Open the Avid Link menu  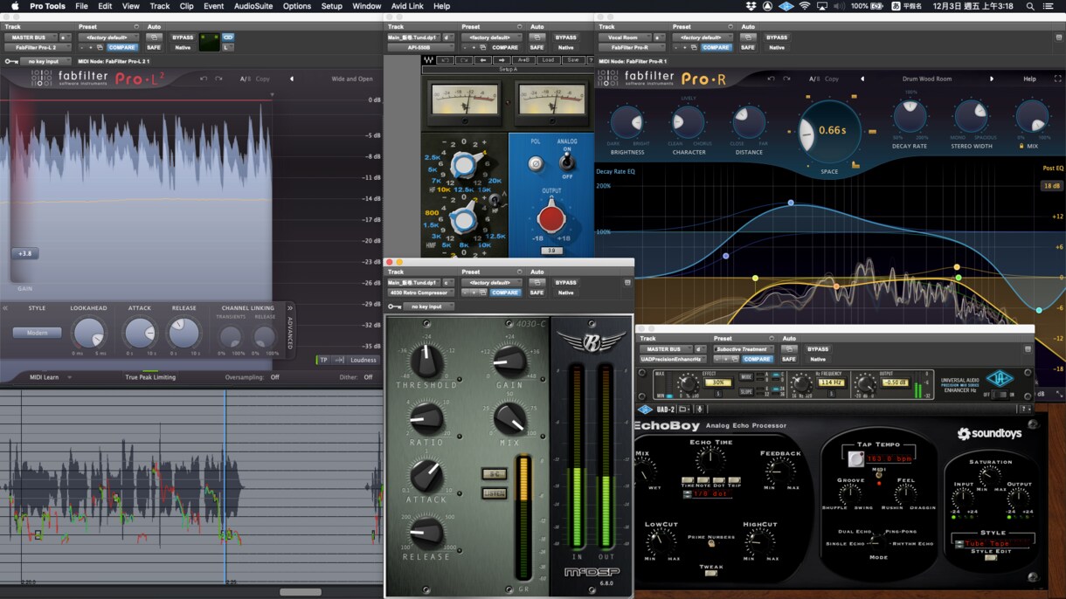click(407, 6)
